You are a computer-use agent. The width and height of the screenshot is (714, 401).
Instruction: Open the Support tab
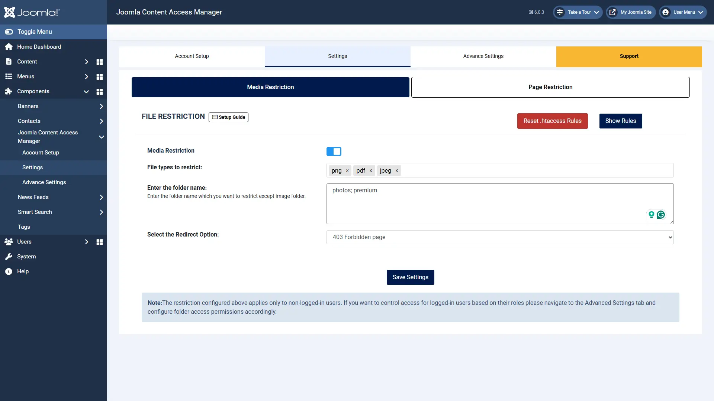pyautogui.click(x=629, y=56)
